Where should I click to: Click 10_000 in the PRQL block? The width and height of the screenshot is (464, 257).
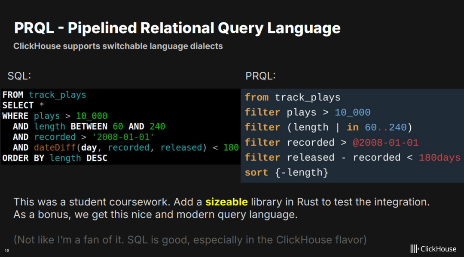click(x=352, y=113)
